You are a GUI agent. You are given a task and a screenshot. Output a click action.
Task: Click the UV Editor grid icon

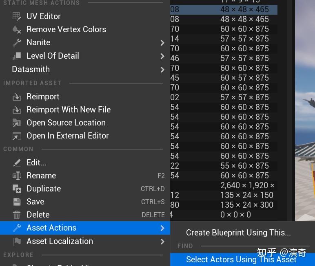(x=17, y=16)
